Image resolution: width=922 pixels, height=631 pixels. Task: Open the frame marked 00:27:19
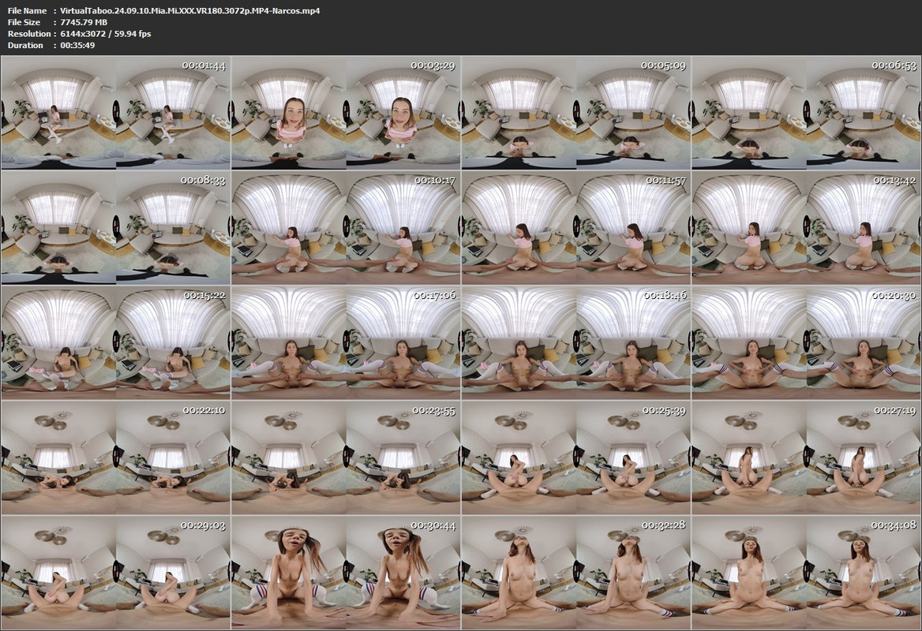[x=806, y=457]
